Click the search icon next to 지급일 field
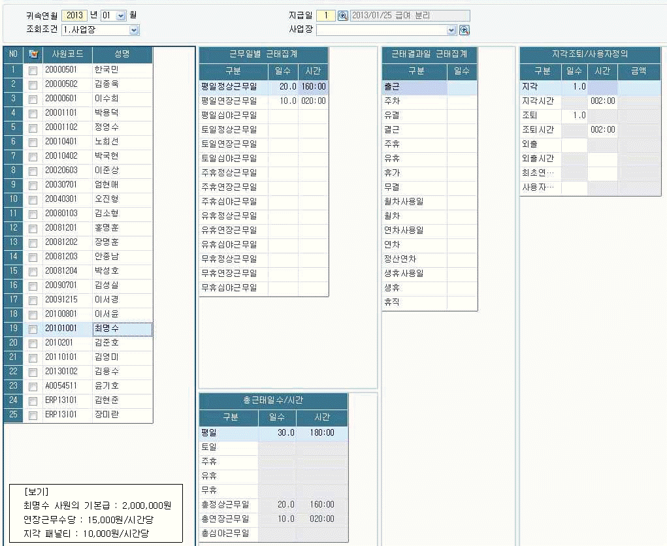 (x=343, y=16)
